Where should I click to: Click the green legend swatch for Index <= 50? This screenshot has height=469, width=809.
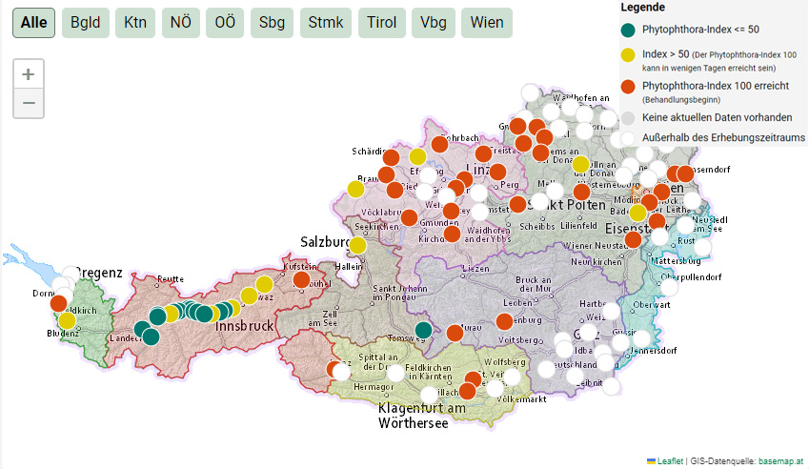(628, 30)
